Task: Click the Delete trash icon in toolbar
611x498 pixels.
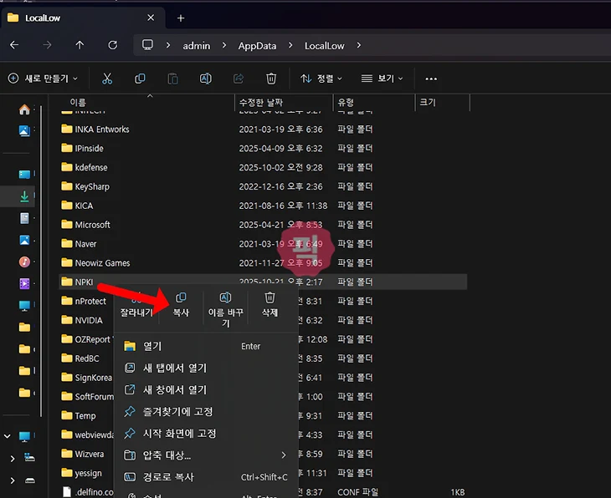Action: pos(271,79)
